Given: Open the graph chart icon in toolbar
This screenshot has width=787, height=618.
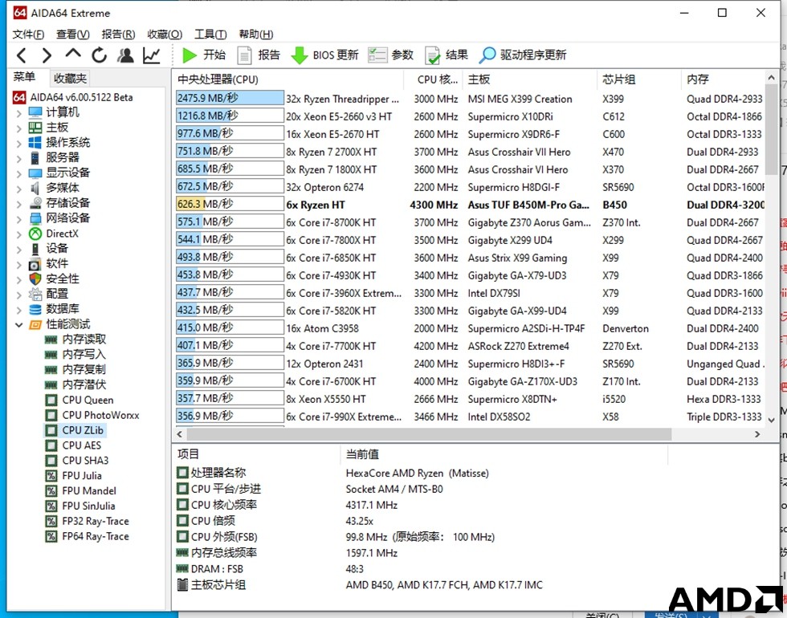Looking at the screenshot, I should point(152,55).
